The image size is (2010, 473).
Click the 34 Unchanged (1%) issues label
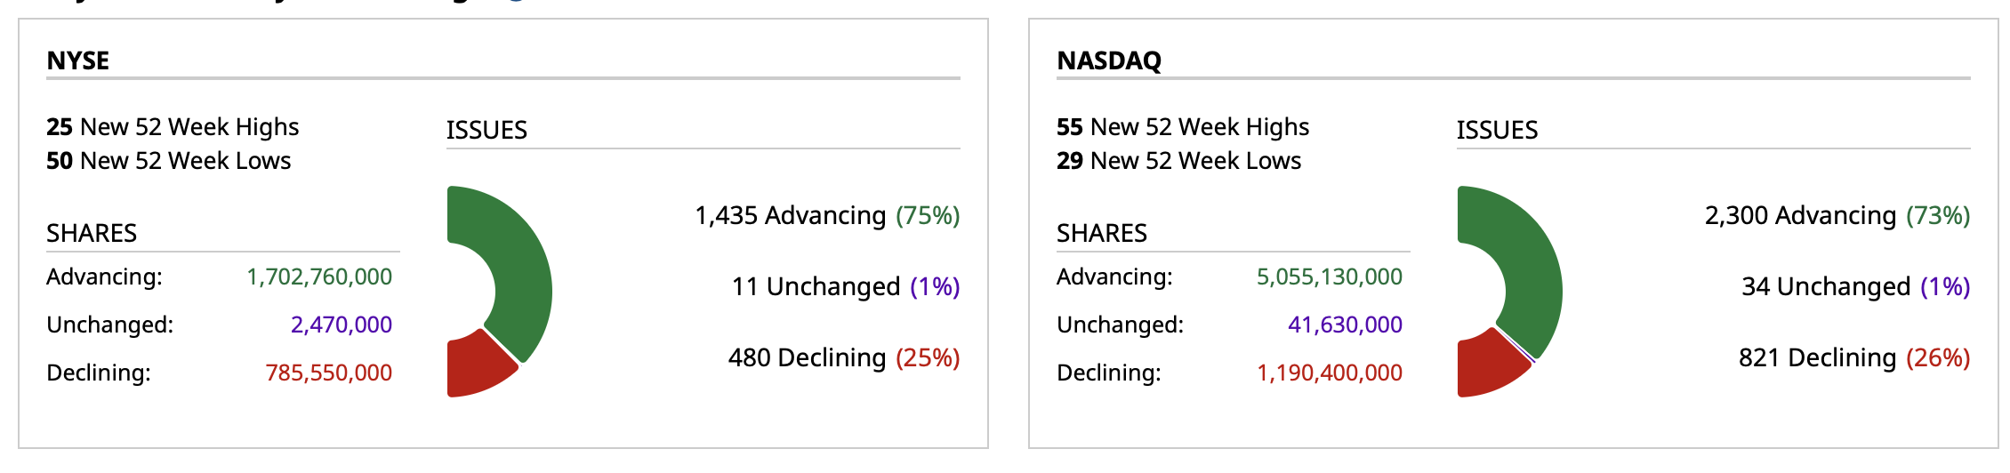tap(1856, 287)
